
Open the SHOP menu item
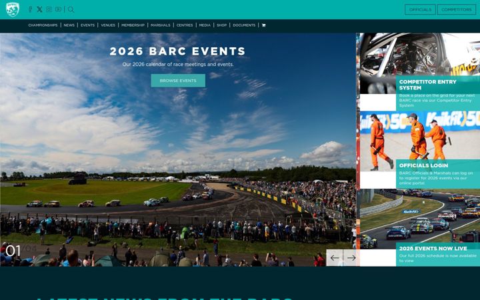pos(221,25)
